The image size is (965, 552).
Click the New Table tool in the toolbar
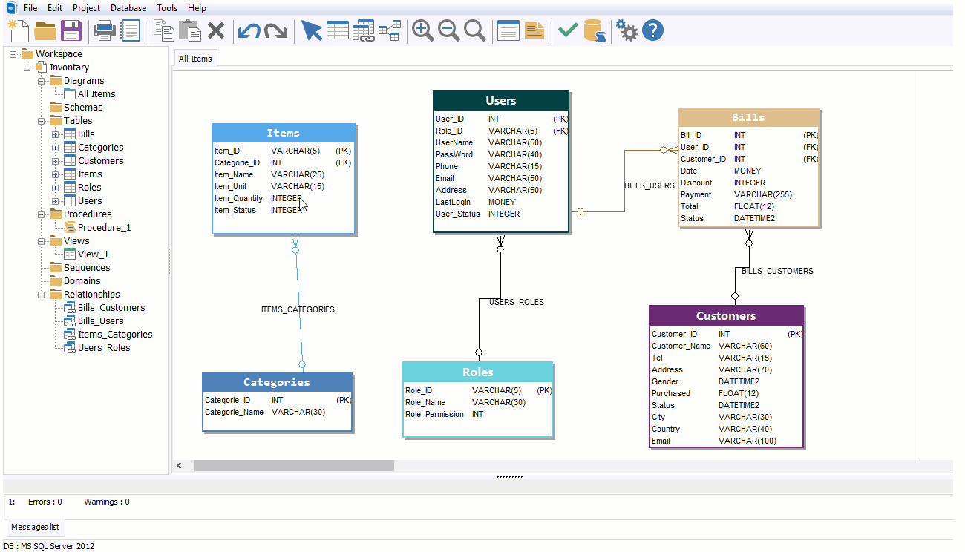338,30
